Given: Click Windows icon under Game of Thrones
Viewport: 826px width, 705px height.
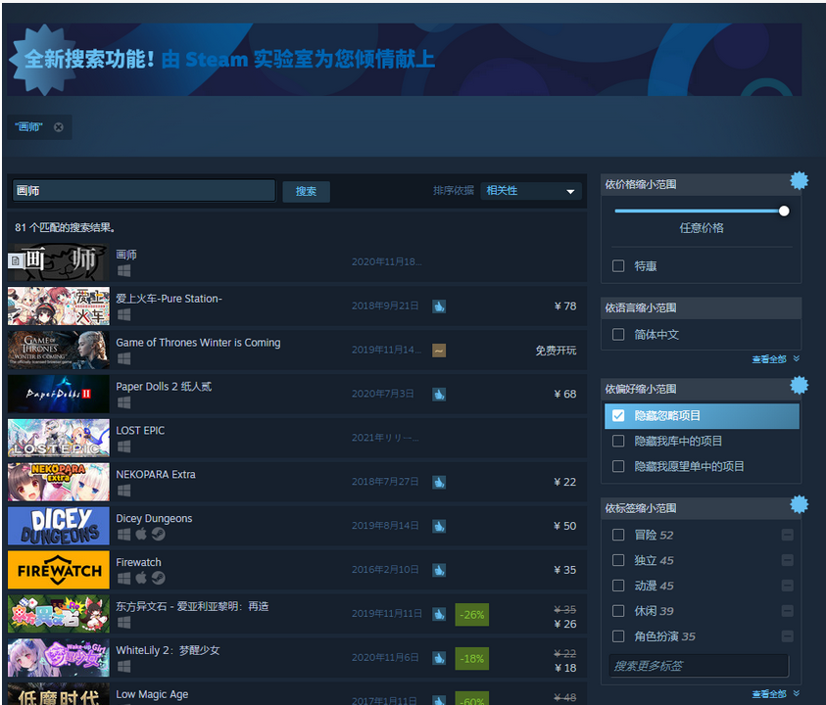Looking at the screenshot, I should click(123, 358).
